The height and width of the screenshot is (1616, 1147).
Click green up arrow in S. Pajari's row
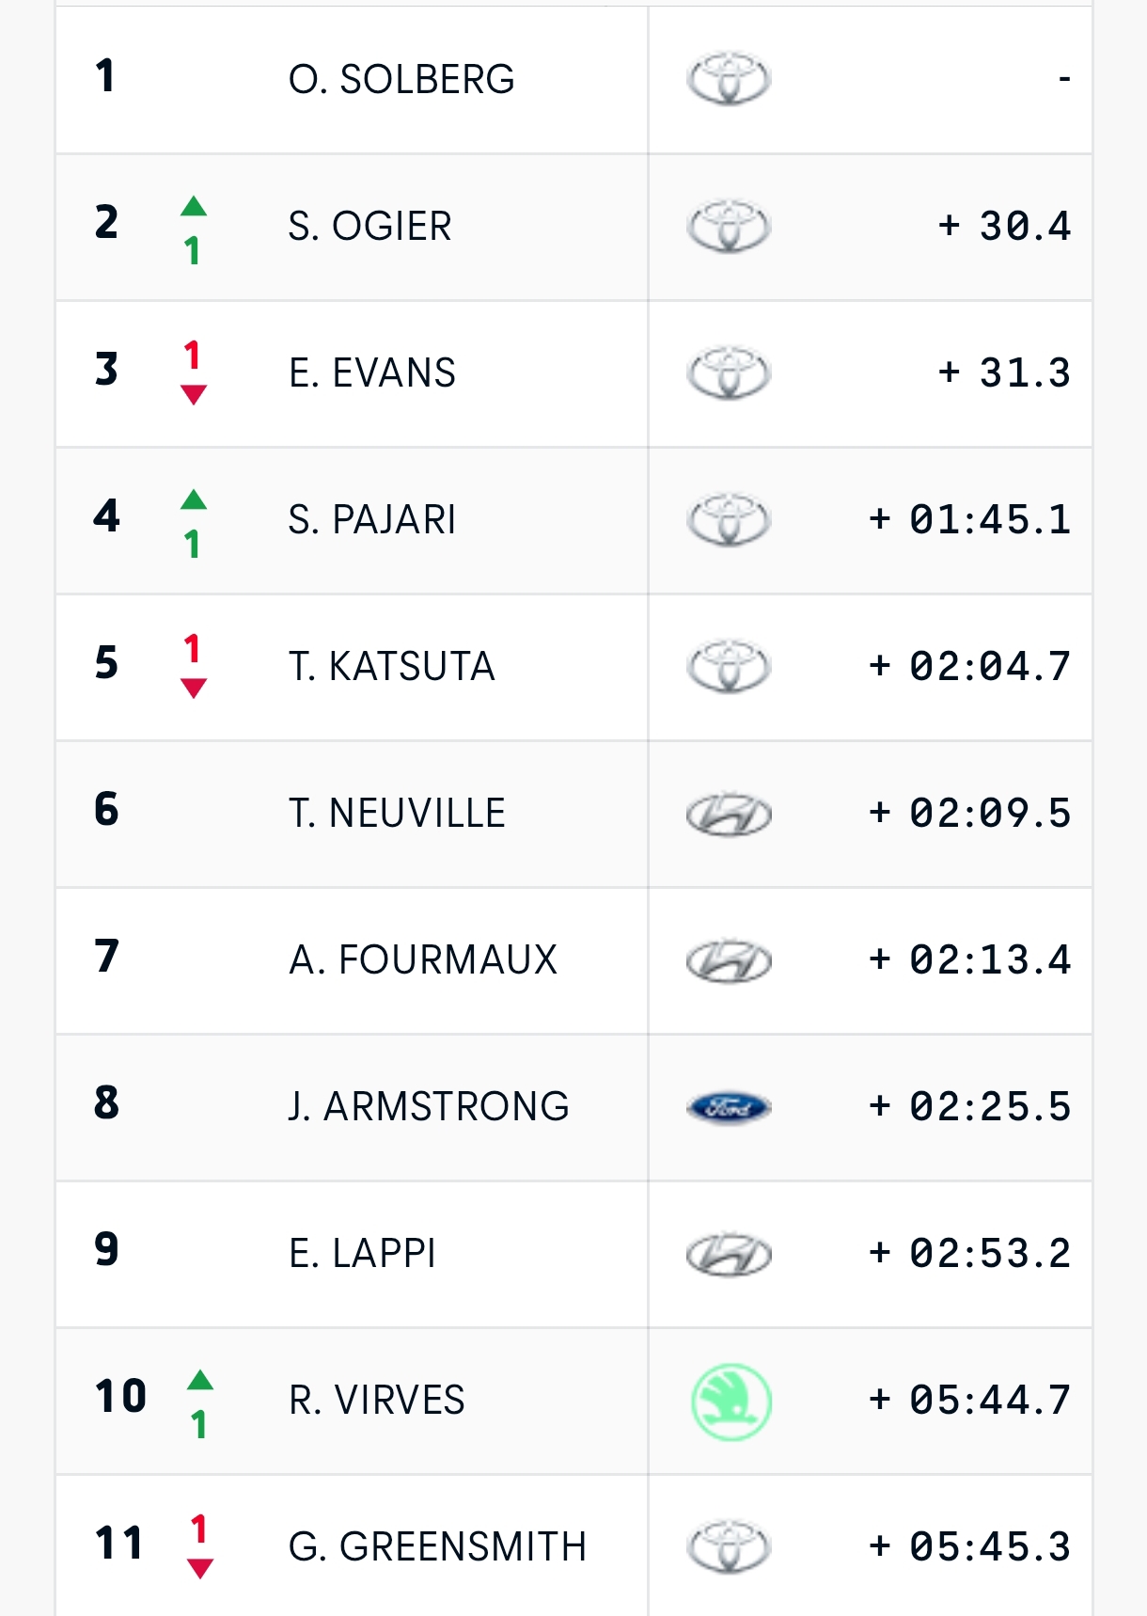click(194, 500)
